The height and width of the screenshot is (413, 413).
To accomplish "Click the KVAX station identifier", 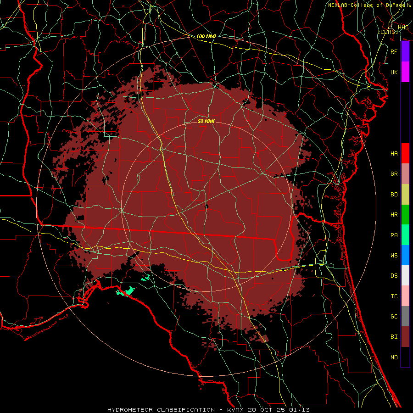I will click(235, 410).
